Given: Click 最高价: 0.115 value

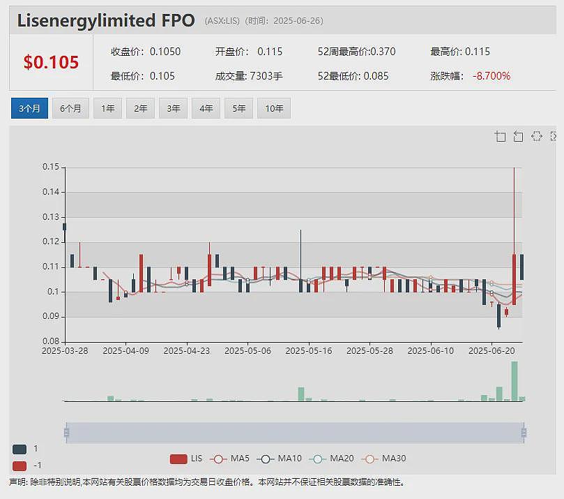Looking at the screenshot, I should point(460,52).
